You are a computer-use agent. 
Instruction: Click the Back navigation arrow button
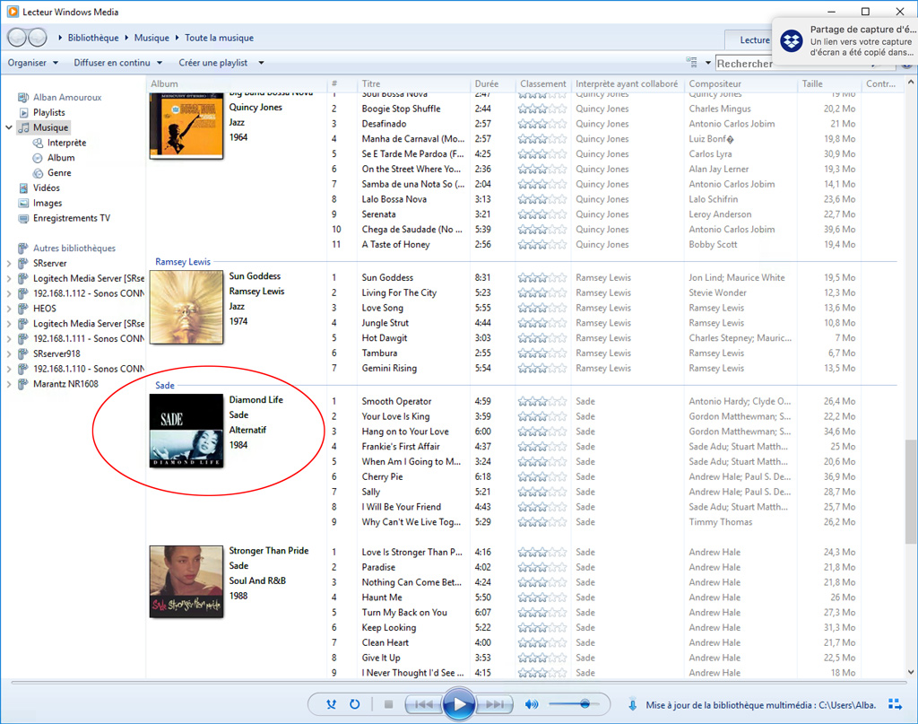pyautogui.click(x=16, y=38)
